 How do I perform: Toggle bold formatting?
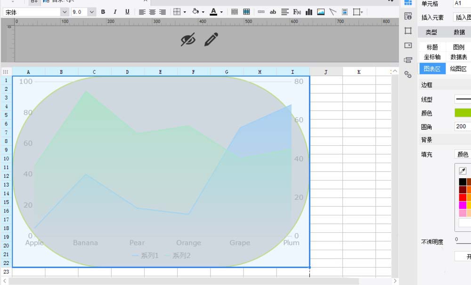(x=103, y=12)
